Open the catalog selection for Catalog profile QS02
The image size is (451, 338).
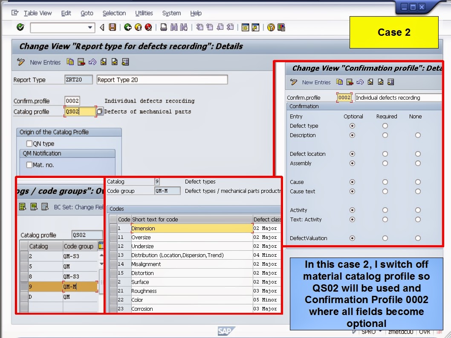click(99, 111)
